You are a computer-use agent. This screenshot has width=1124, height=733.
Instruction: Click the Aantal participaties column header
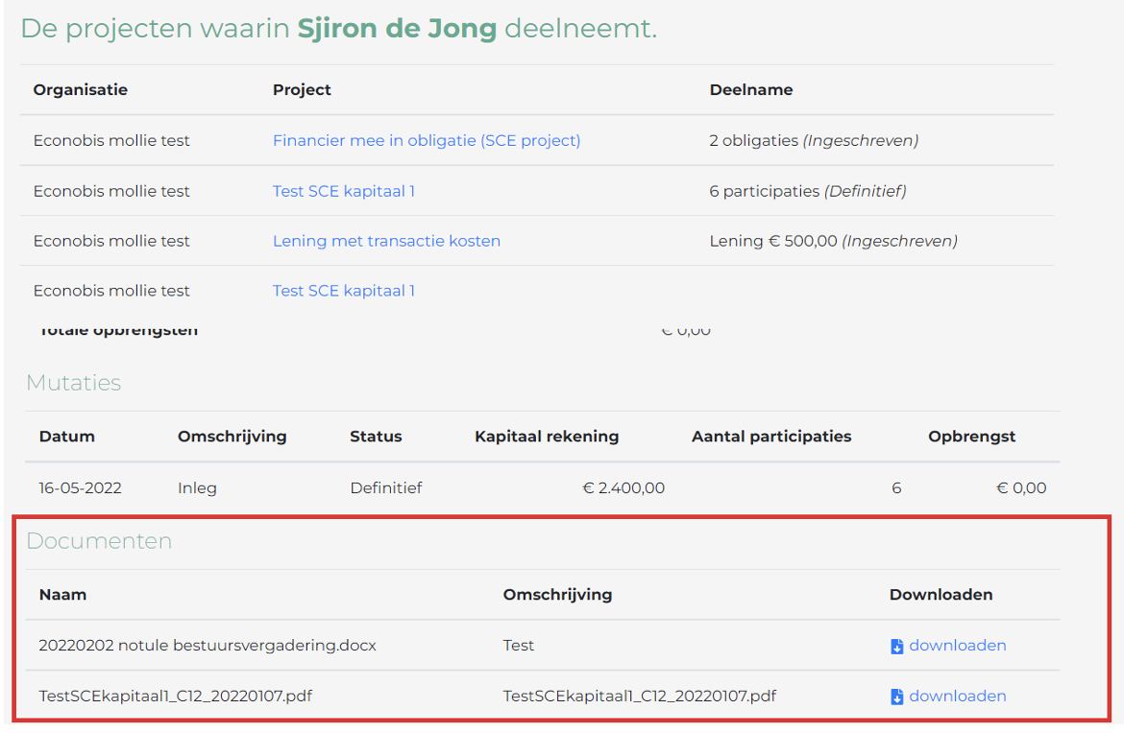pyautogui.click(x=771, y=437)
